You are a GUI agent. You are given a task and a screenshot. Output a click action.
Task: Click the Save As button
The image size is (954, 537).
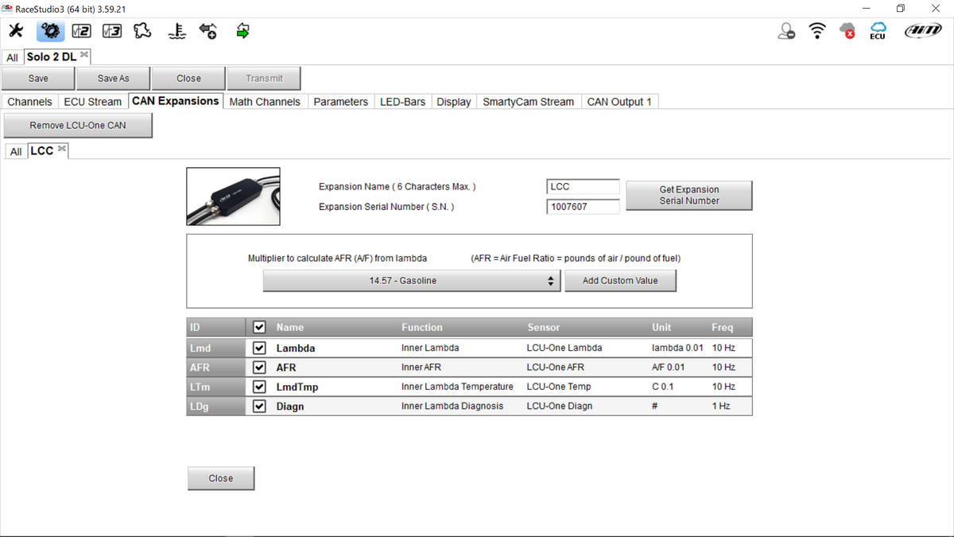113,78
